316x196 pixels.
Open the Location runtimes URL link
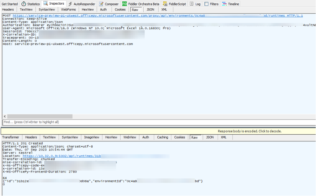coord(62,156)
